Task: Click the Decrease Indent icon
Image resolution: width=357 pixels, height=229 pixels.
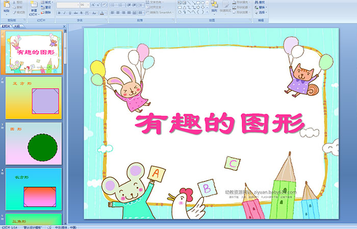Action: click(129, 5)
